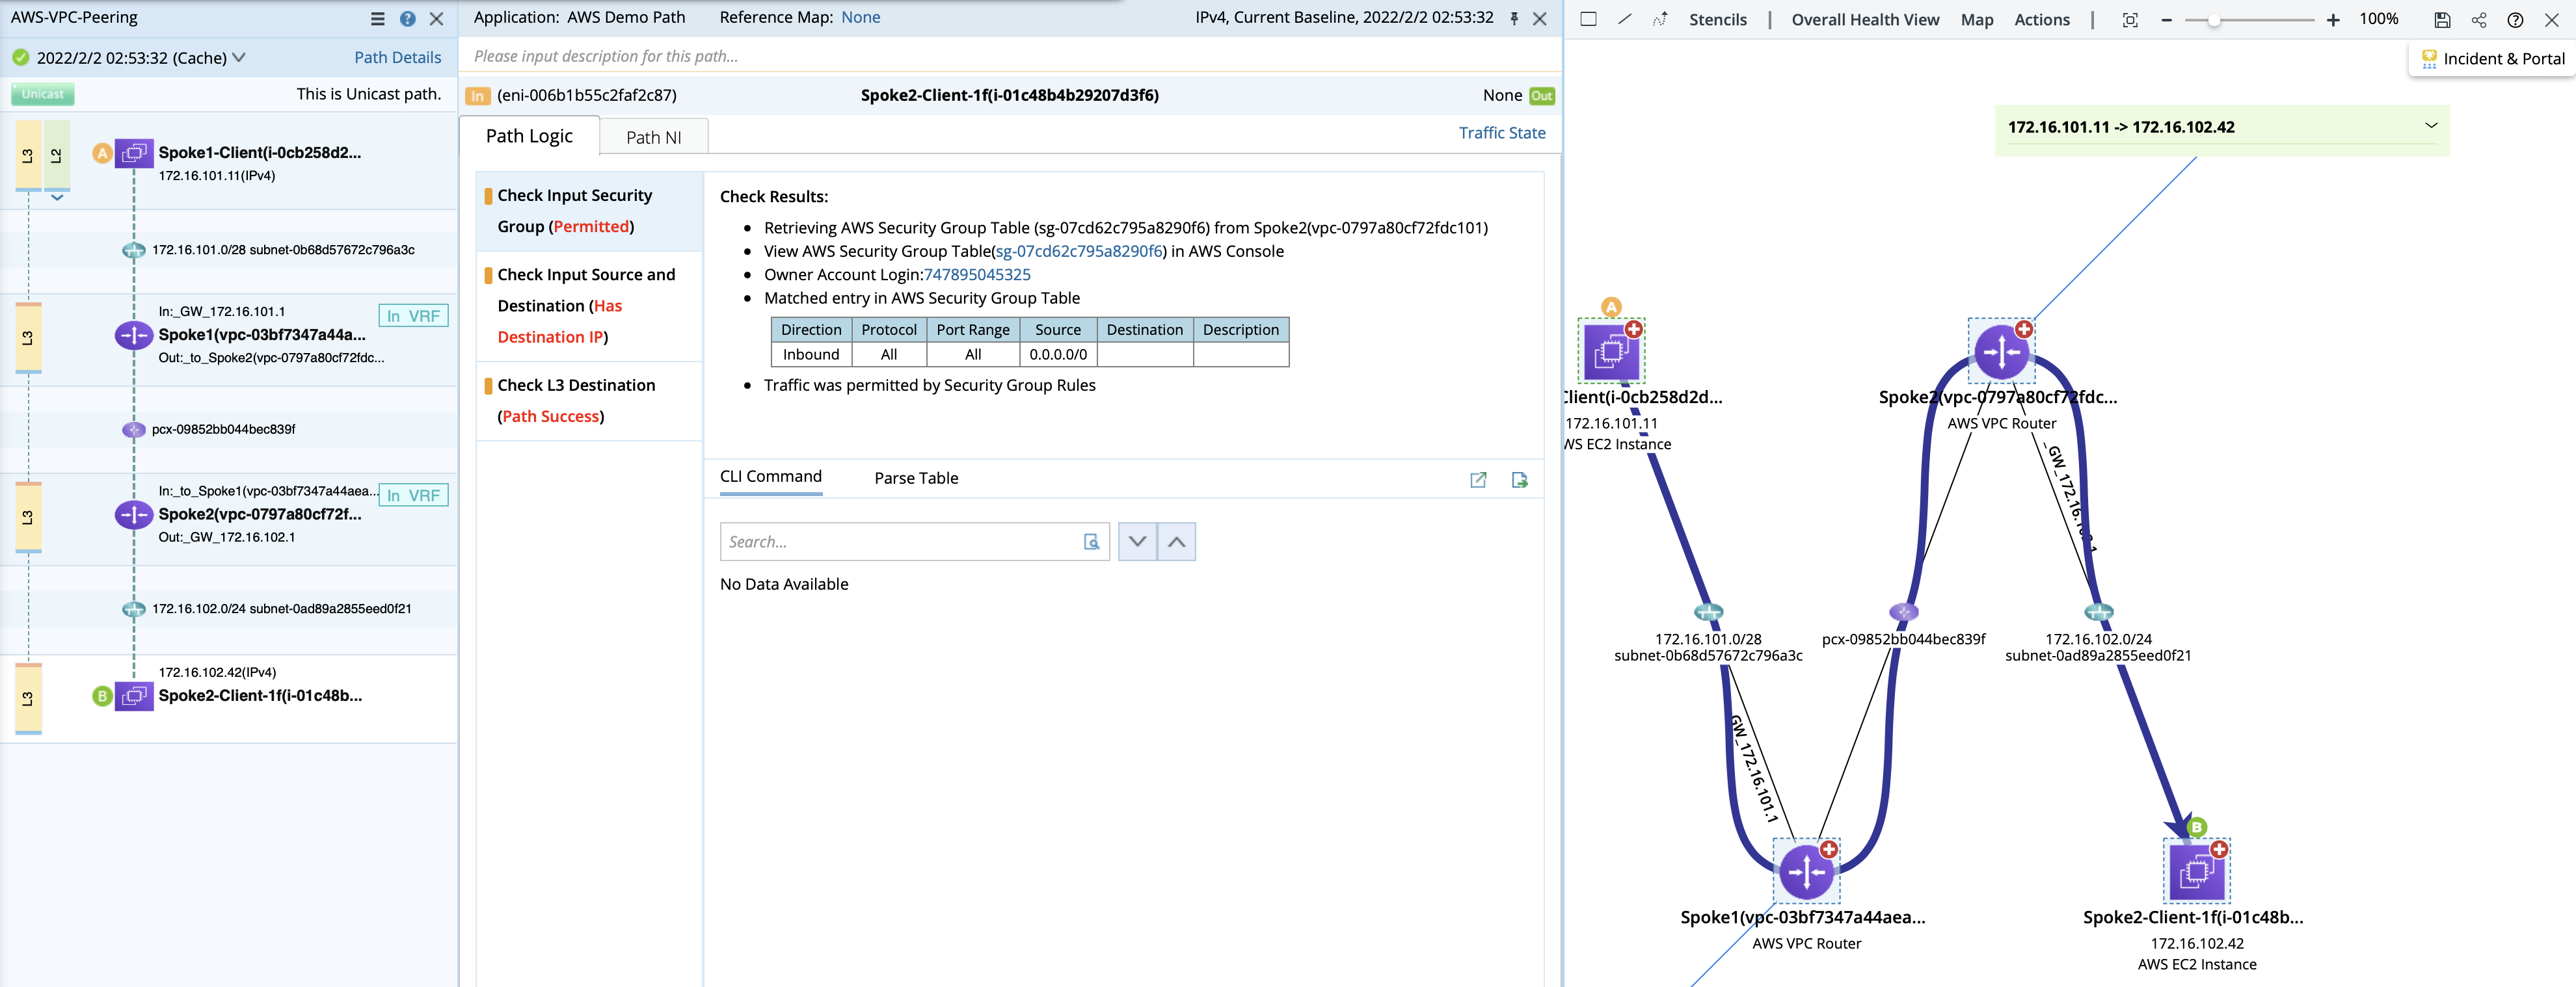
Task: Collapse the 172.16.101.11 -> 172.16.102.42 path box
Action: coord(2431,126)
